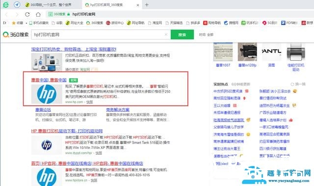Open hot topic 博主让壳当大胃王
Screen dimensions: 314x186
[x=227, y=149]
